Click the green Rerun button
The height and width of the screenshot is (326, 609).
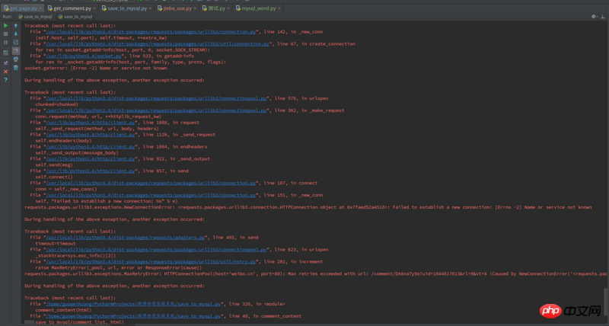[x=5, y=25]
